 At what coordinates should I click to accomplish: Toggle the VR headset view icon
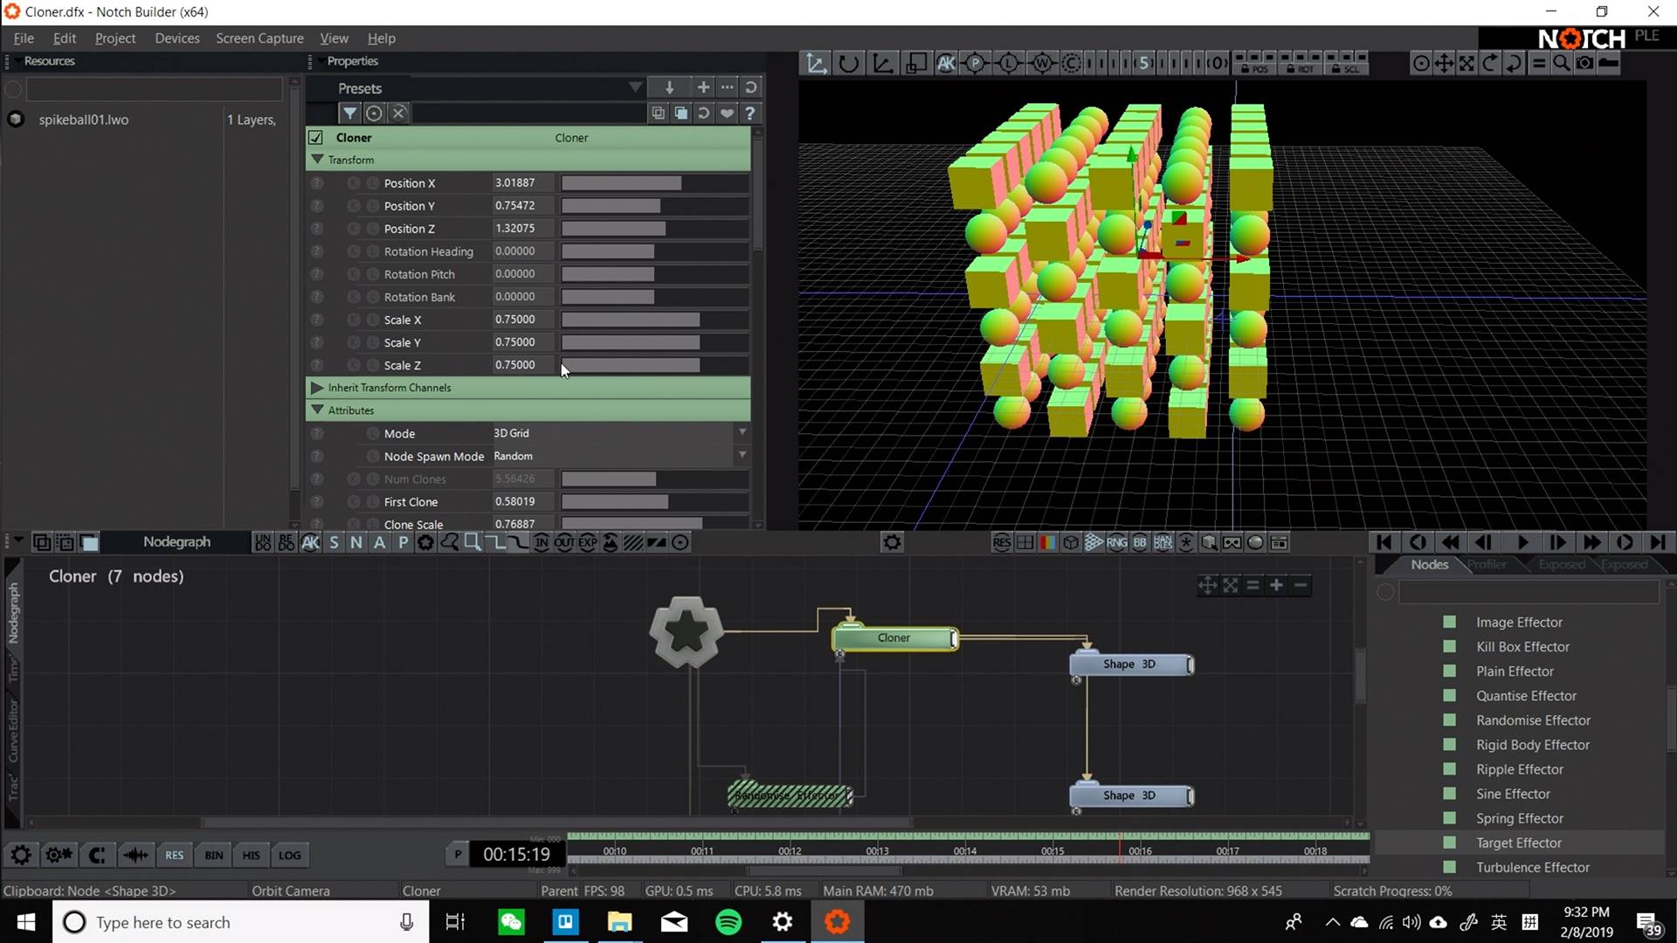point(1232,542)
